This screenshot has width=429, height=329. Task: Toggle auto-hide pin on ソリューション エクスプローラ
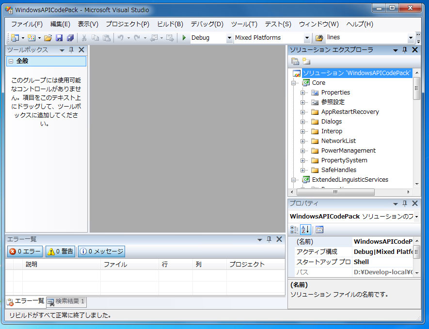405,50
